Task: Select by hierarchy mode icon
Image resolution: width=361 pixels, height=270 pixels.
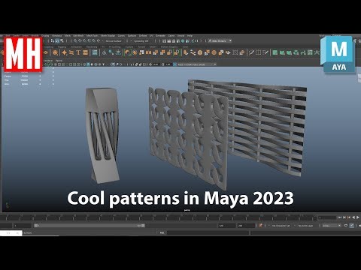Action: pos(53,40)
